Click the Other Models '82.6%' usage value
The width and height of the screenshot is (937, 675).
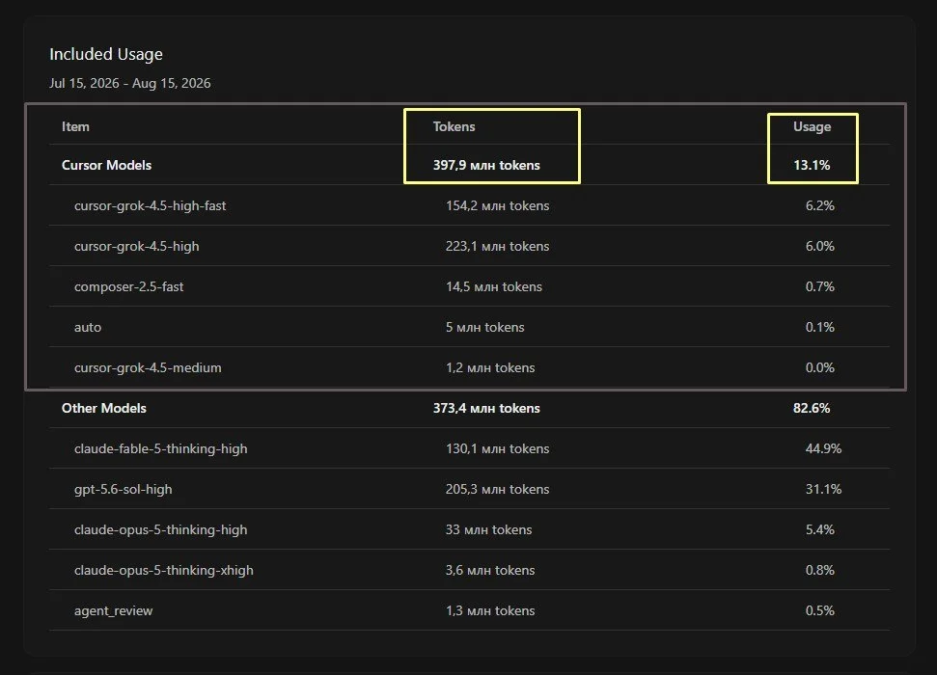click(x=812, y=408)
